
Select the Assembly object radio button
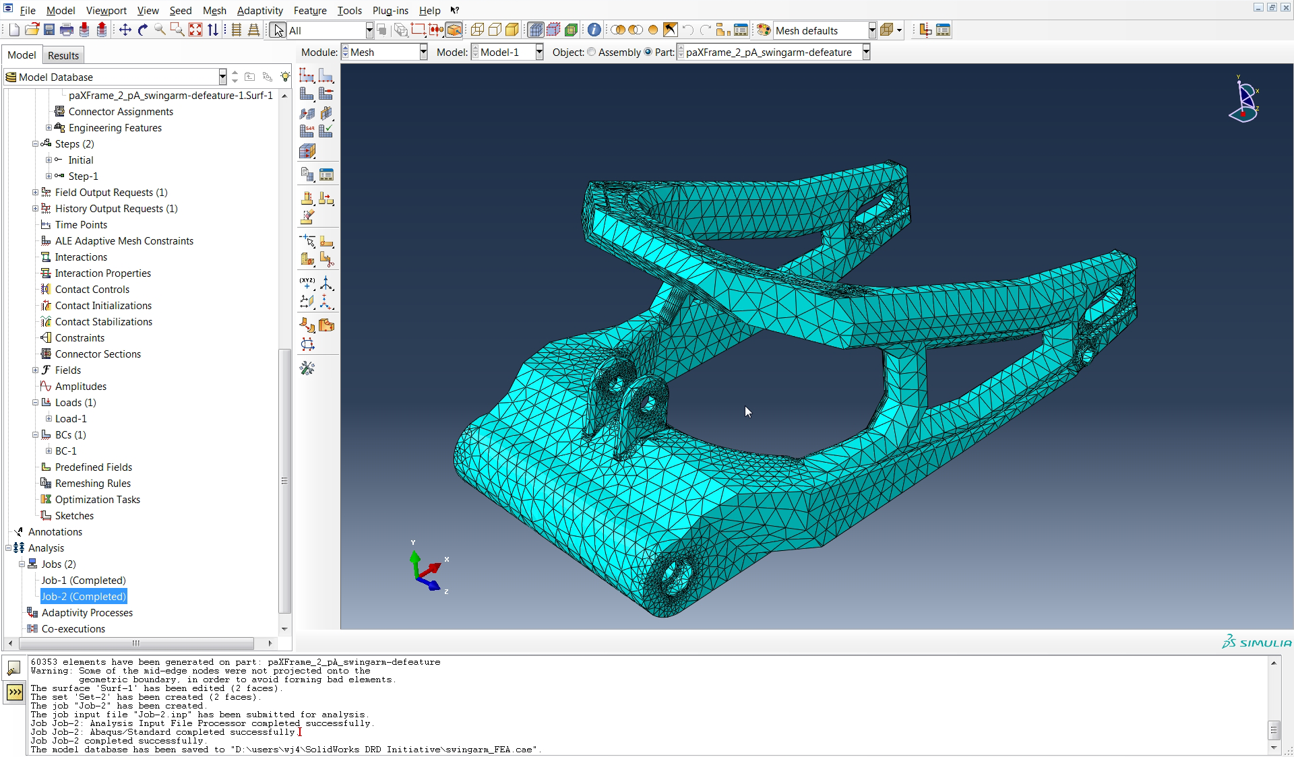pyautogui.click(x=592, y=52)
